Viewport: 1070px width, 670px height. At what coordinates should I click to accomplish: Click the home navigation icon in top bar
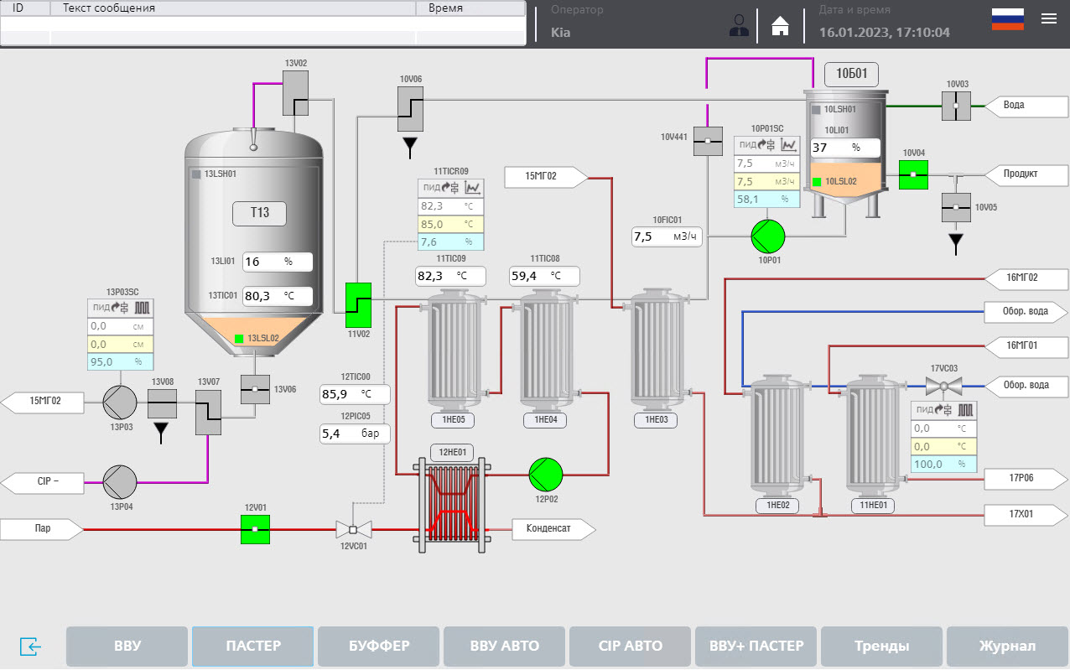pos(779,26)
